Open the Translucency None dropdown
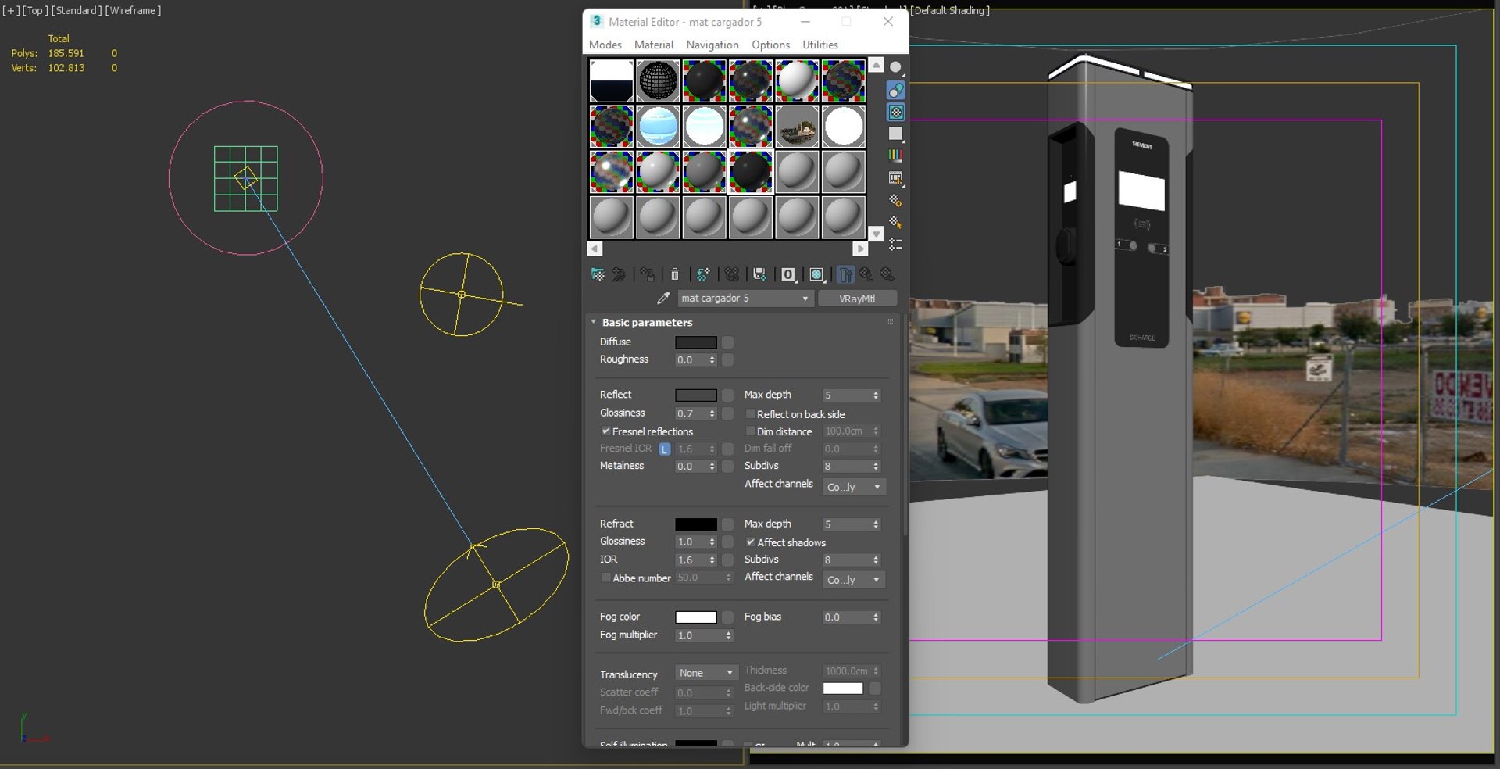Screen dimensions: 1500x769 [705, 673]
